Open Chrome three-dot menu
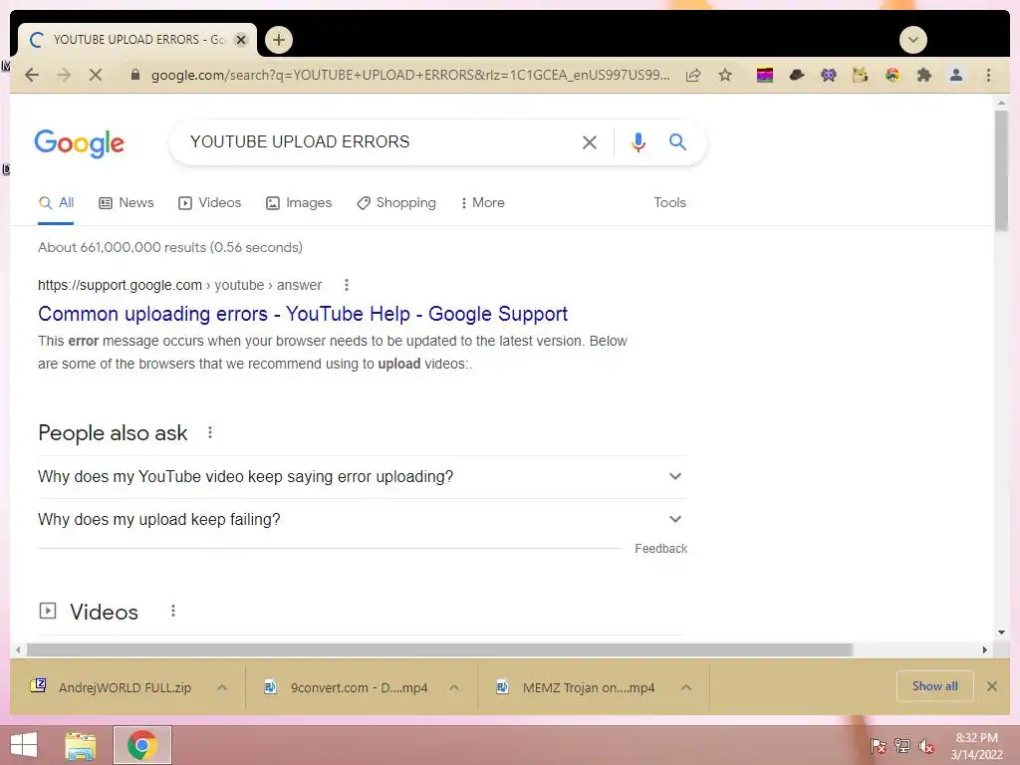The image size is (1020, 765). pos(988,75)
